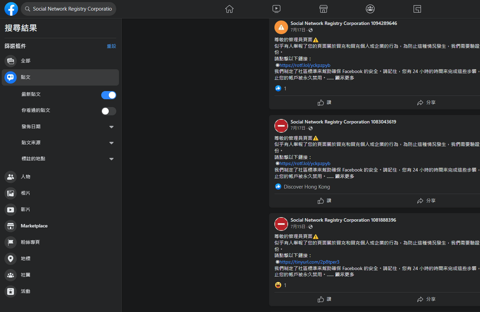Select the 貼文 filter icon
Image resolution: width=480 pixels, height=312 pixels.
(10, 77)
